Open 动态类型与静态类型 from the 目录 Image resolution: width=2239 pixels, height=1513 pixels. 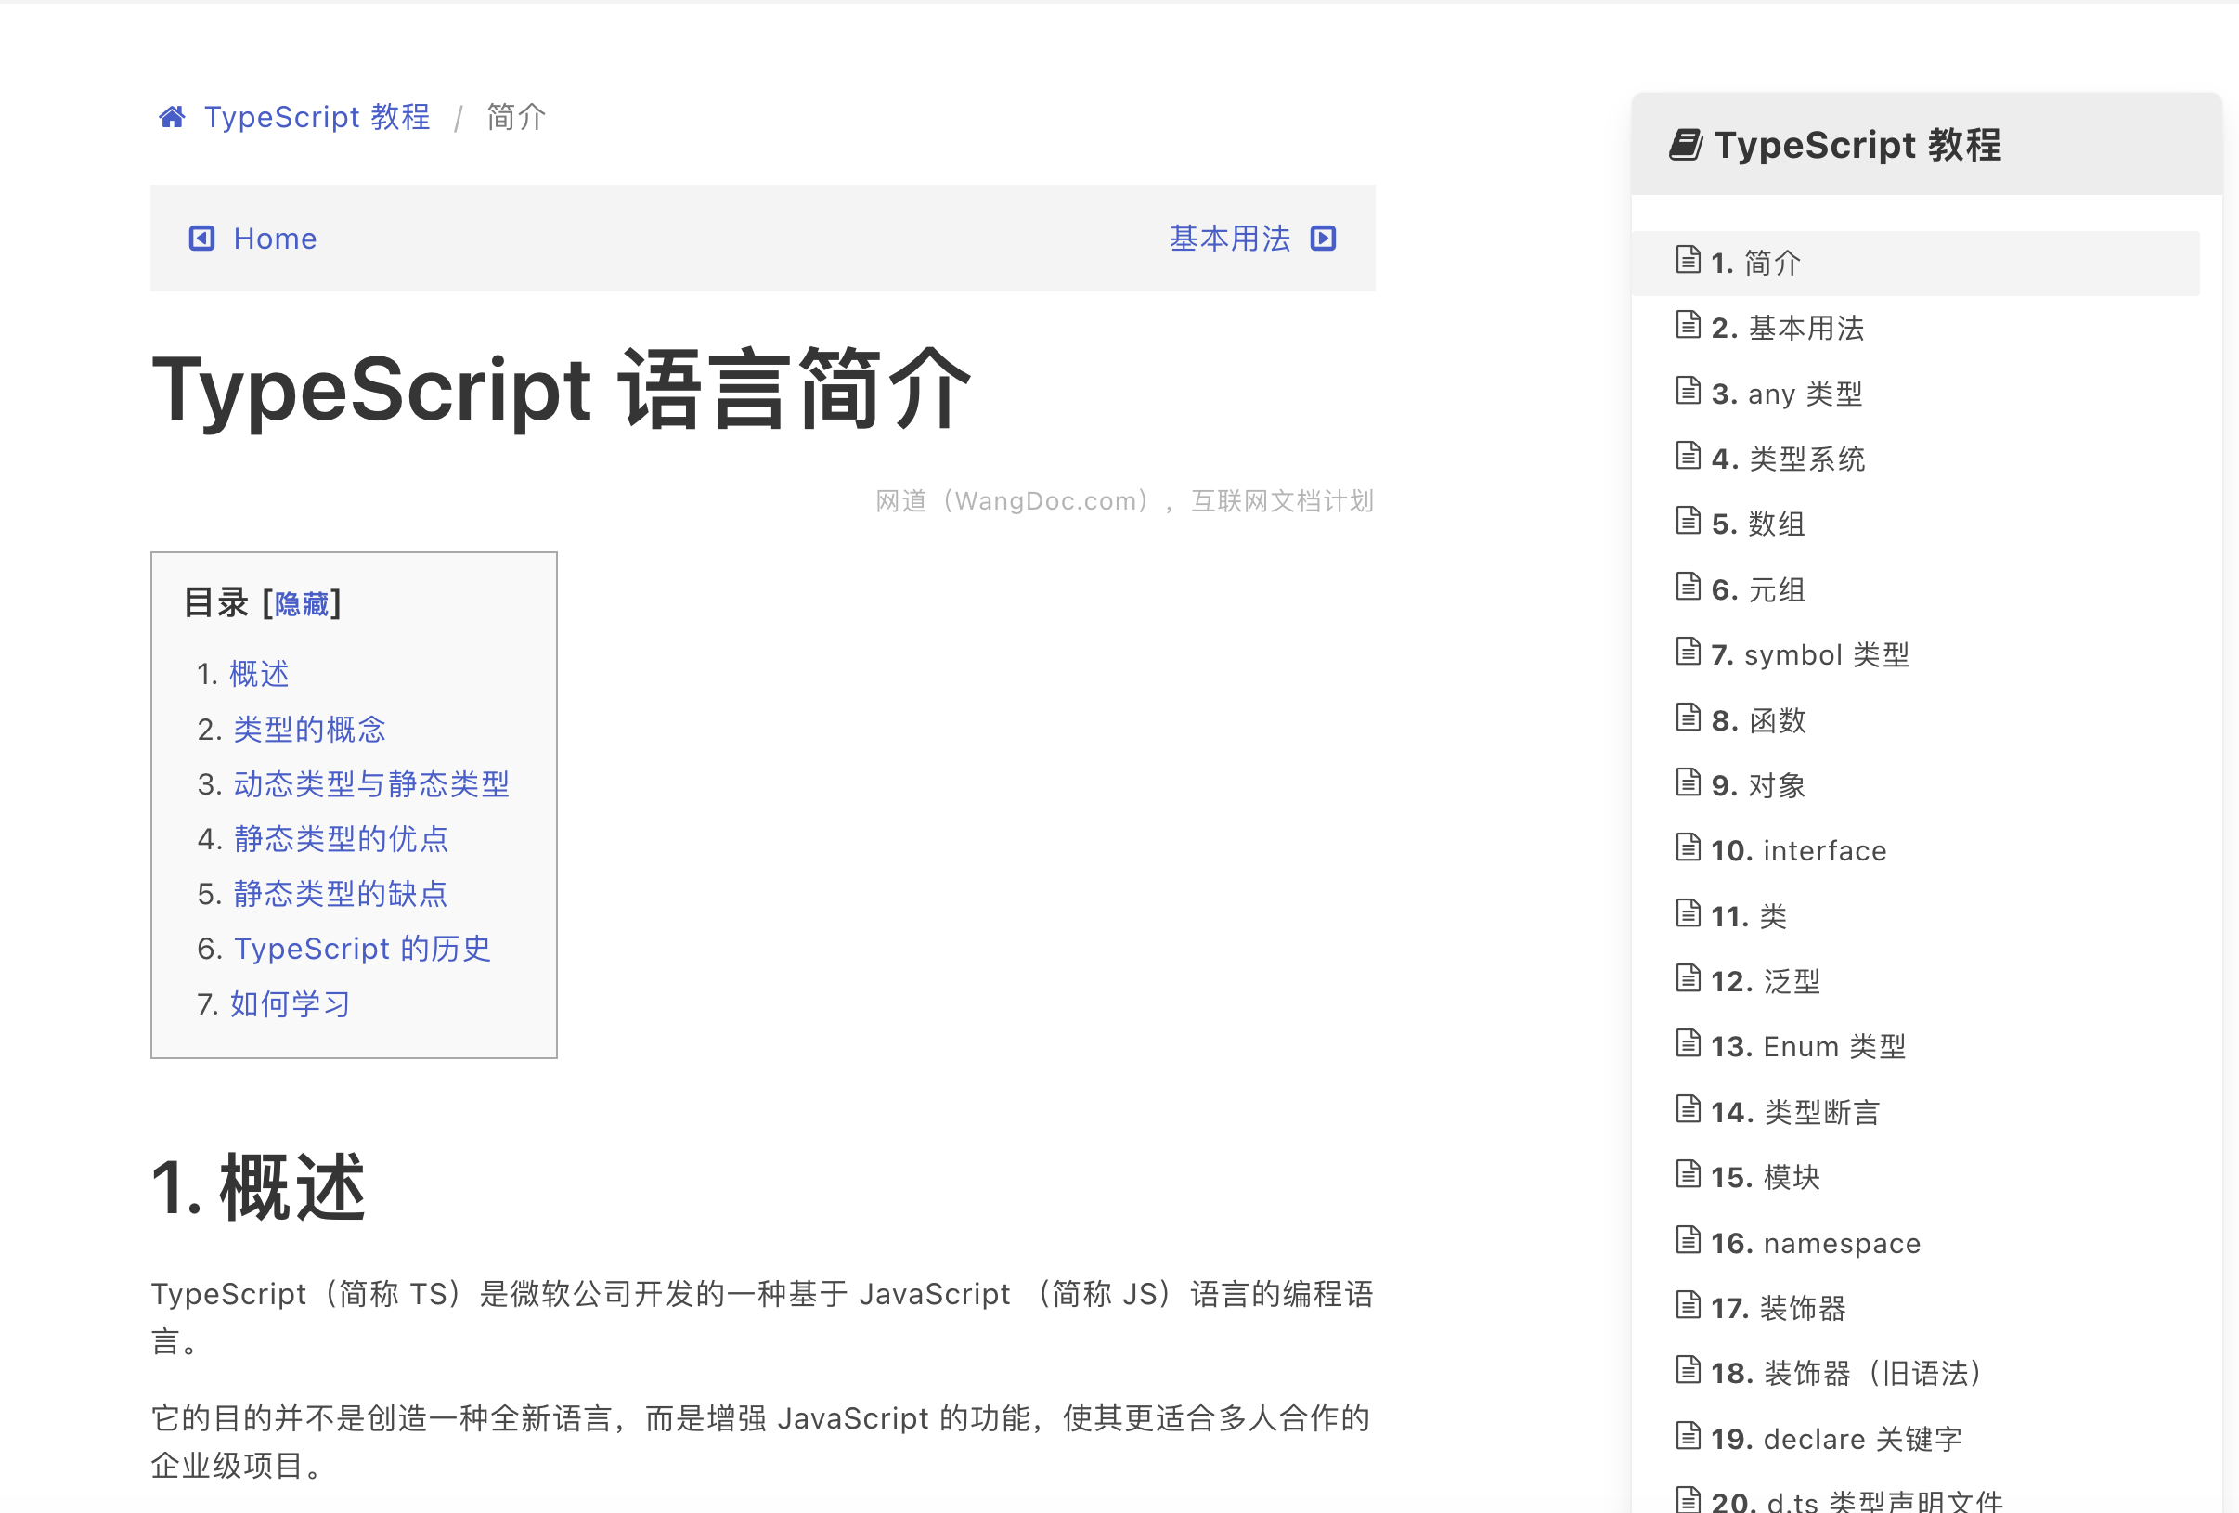[371, 784]
